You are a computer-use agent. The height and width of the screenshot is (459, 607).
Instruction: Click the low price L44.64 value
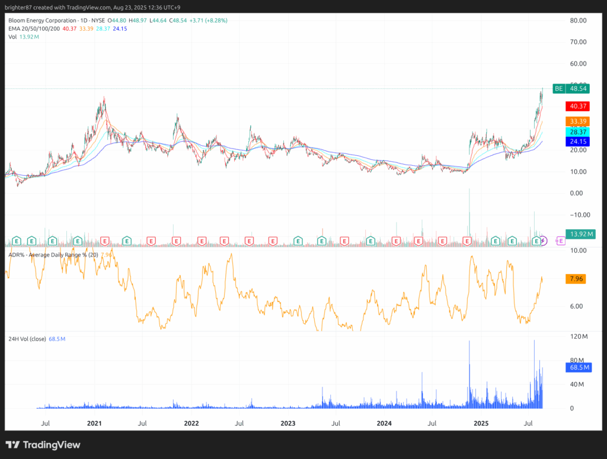pos(158,21)
